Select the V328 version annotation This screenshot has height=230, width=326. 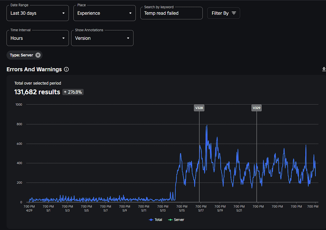point(199,108)
